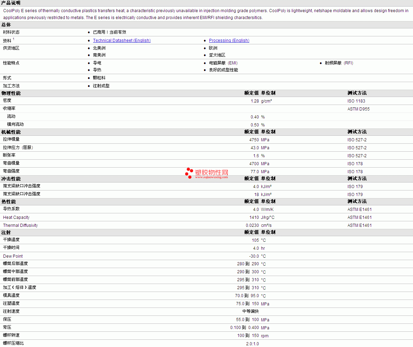This screenshot has width=413, height=347.
Task: Select the Thermal Diffusivity row label
Action: (20, 225)
